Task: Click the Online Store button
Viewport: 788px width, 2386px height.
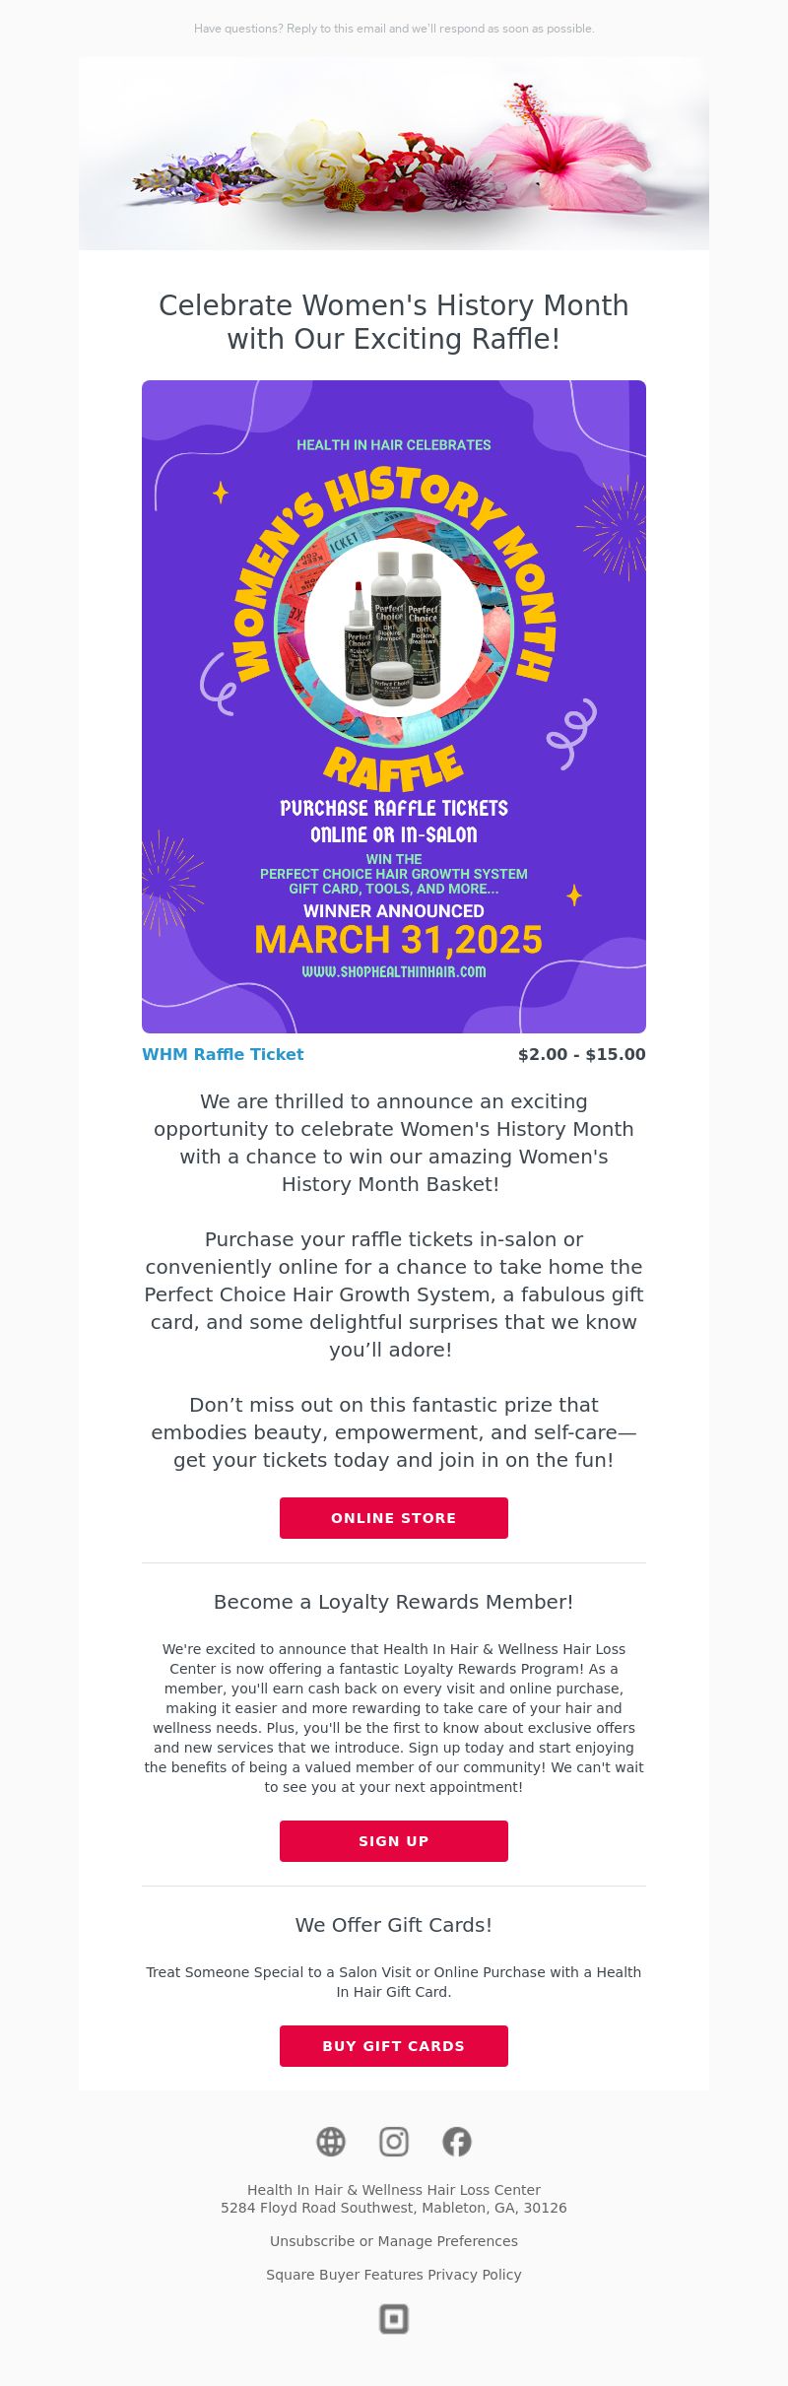Action: (x=394, y=1518)
